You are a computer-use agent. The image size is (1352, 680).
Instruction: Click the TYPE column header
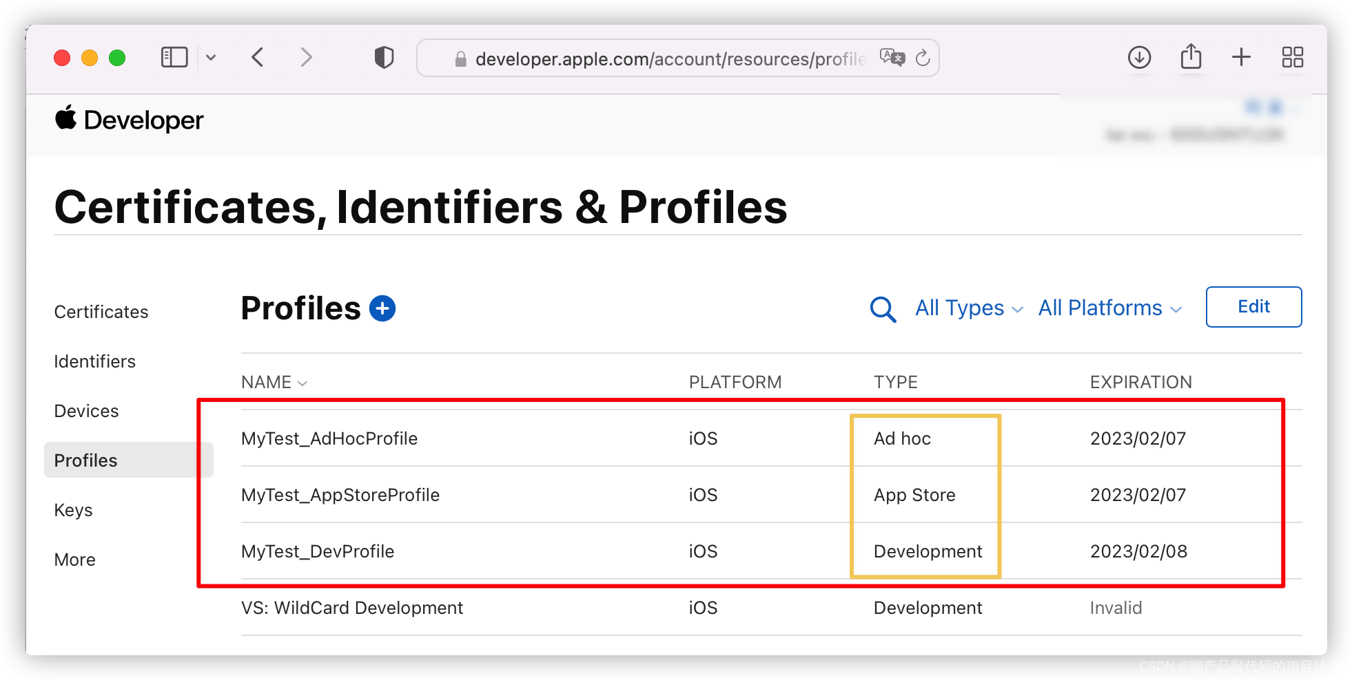point(896,382)
